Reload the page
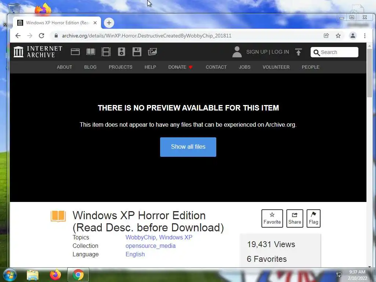This screenshot has width=376, height=282. pyautogui.click(x=41, y=36)
